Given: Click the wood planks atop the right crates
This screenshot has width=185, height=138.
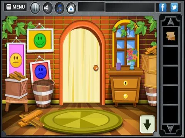Looking at the screenshot, I should click(151, 50).
